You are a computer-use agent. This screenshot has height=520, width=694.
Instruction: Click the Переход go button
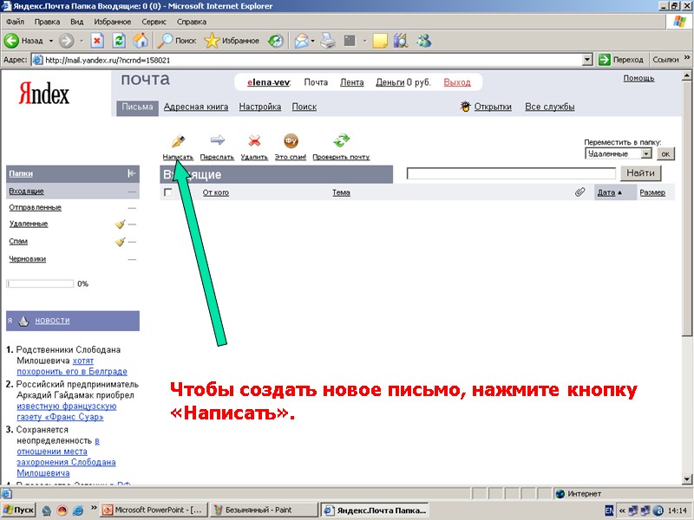[620, 60]
